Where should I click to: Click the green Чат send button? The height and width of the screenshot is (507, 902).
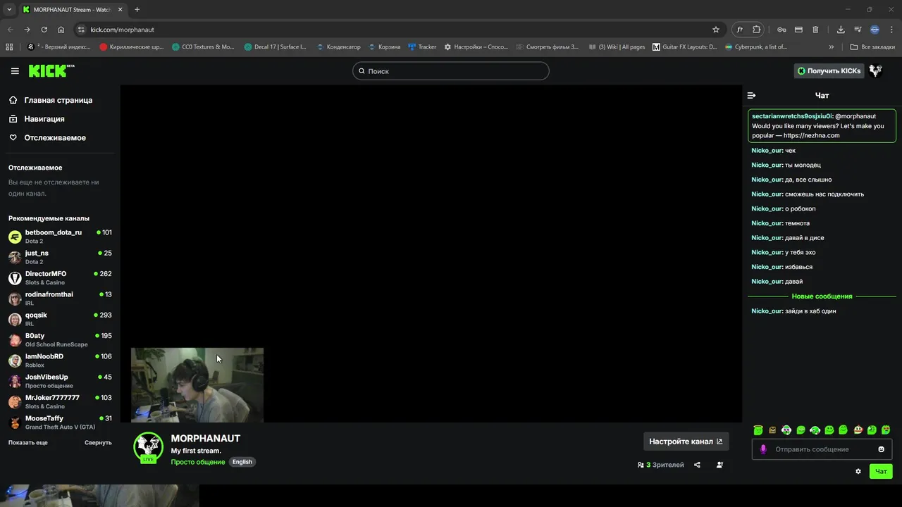[881, 471]
